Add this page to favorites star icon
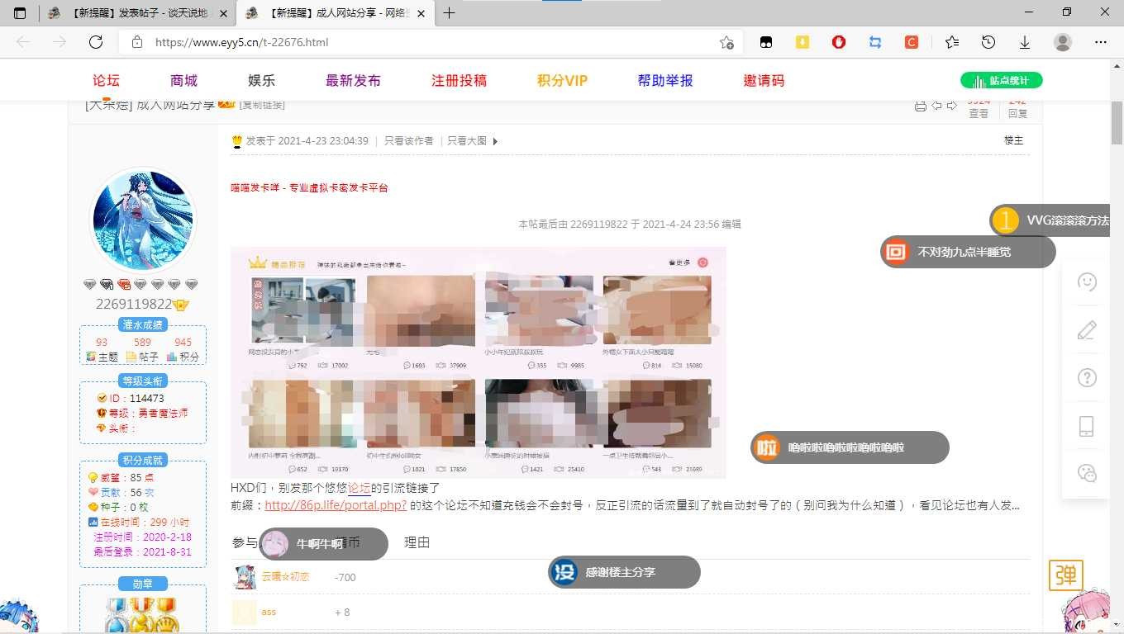 [726, 42]
